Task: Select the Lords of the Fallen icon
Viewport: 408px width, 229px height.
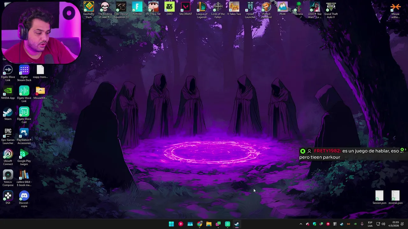Action: click(x=218, y=10)
